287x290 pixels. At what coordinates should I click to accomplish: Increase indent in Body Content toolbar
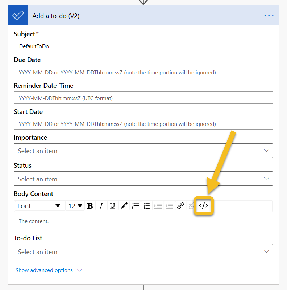click(158, 206)
